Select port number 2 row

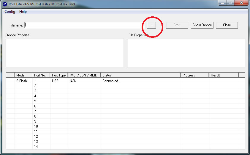pyautogui.click(x=125, y=86)
